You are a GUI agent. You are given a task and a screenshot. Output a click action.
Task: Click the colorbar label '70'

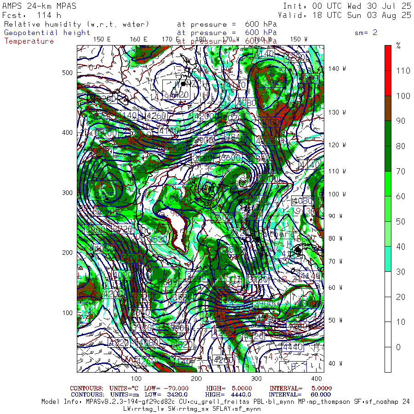tap(401, 172)
